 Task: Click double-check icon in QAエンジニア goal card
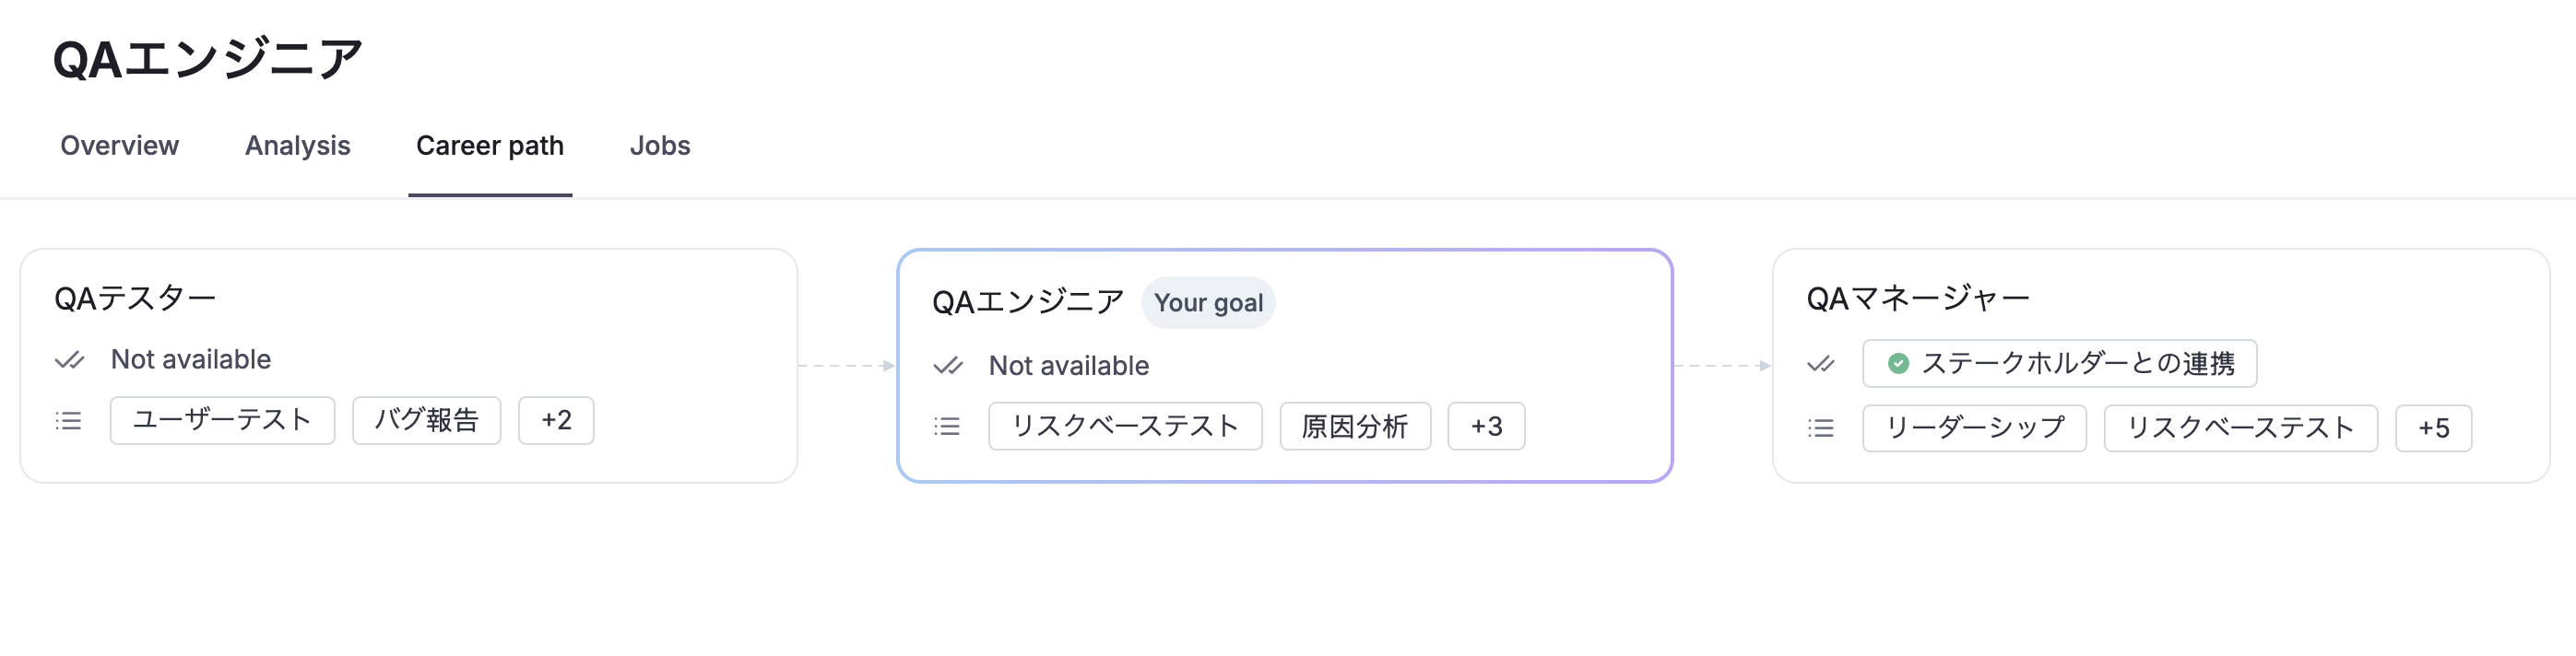[x=947, y=366]
